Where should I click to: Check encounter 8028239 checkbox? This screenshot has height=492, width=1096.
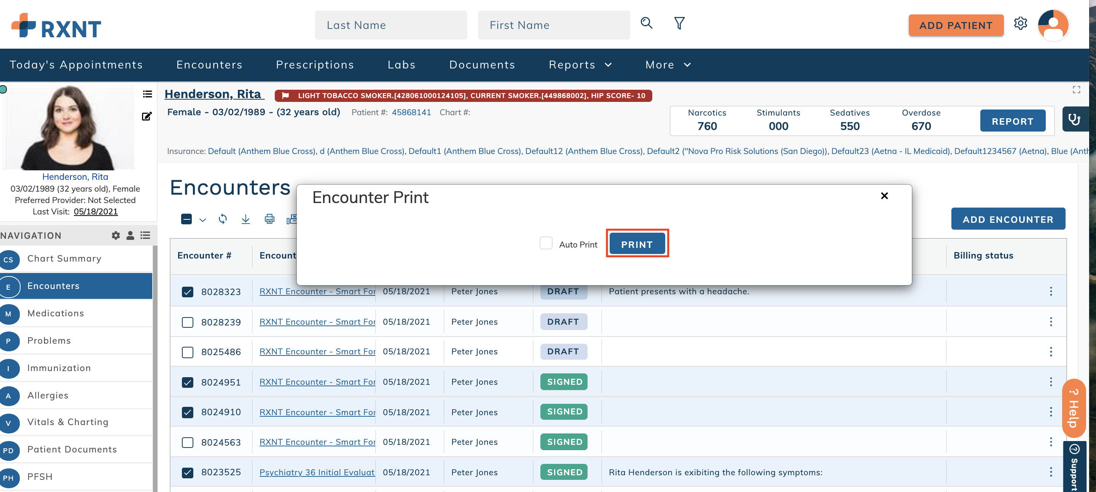pos(188,322)
